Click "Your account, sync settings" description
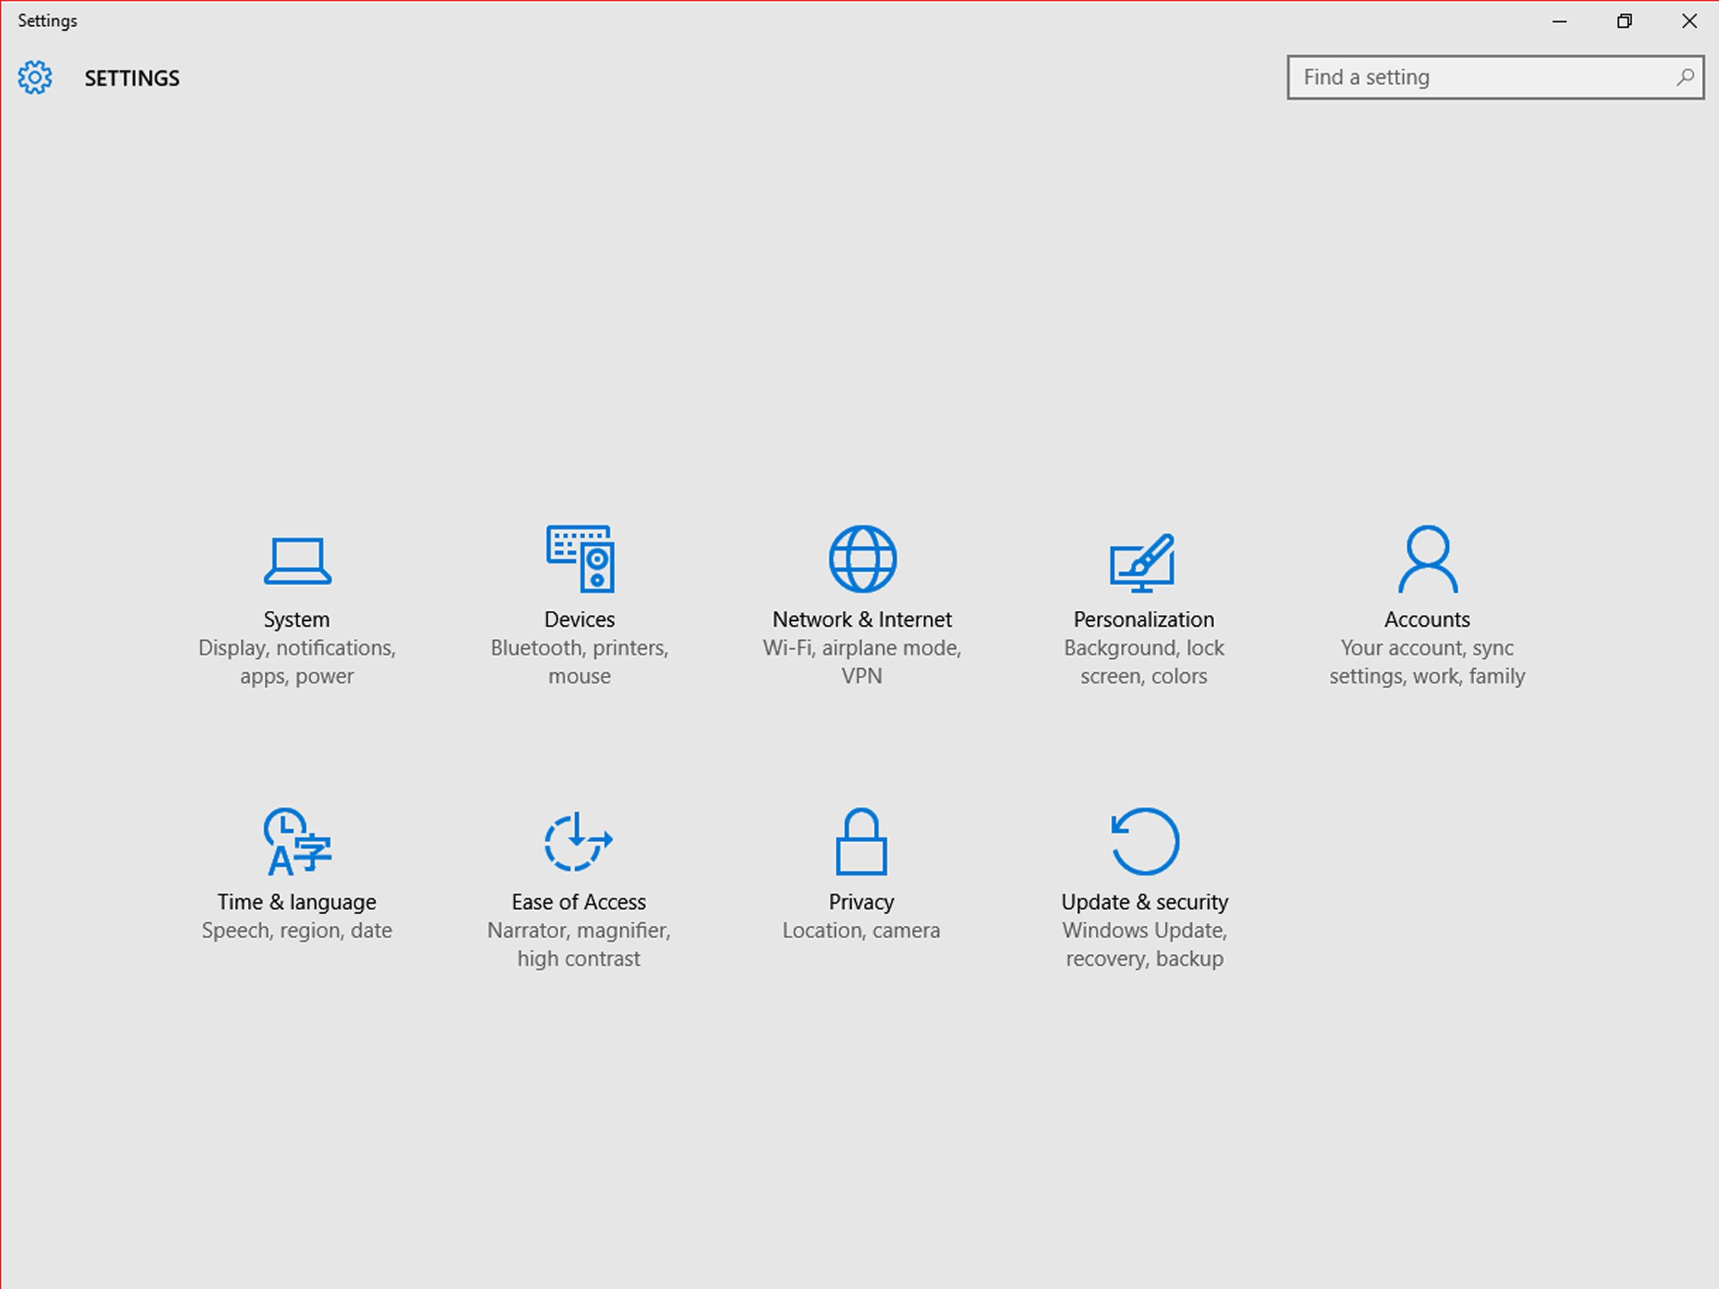The image size is (1719, 1289). (x=1427, y=662)
